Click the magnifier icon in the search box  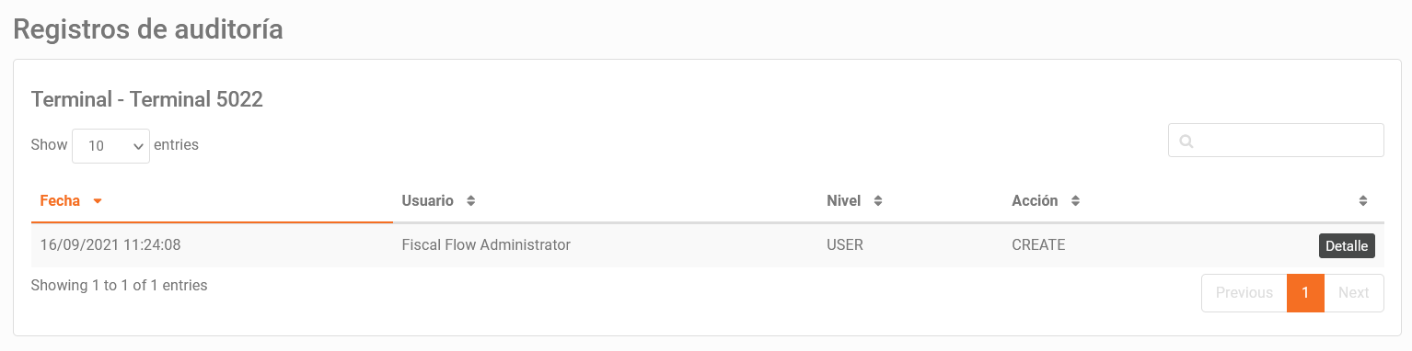pos(1186,142)
